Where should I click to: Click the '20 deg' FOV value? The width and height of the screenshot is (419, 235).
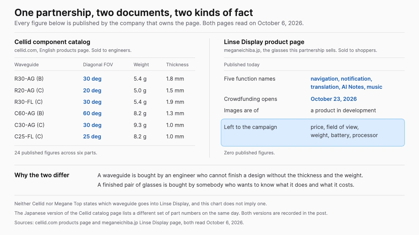(x=92, y=90)
